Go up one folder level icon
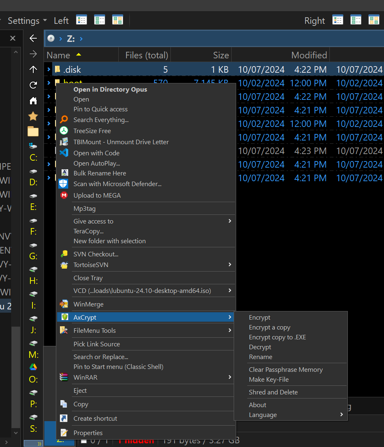The height and width of the screenshot is (447, 384). [33, 69]
